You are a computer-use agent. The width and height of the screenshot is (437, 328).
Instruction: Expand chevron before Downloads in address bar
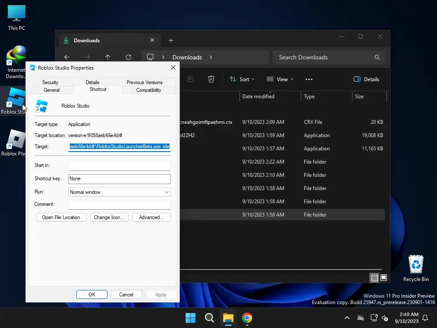point(163,57)
